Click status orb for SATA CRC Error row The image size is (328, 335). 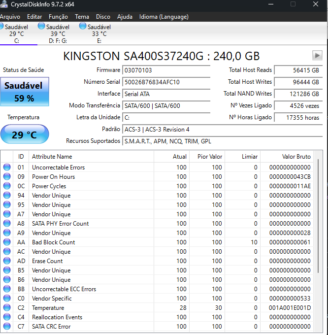pos(7,327)
